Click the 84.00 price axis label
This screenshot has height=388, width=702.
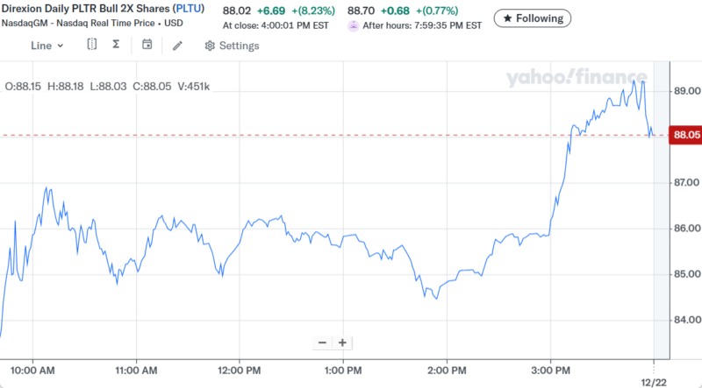(x=686, y=320)
